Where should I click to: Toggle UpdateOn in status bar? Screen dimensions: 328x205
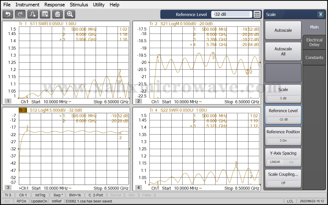pos(39,201)
